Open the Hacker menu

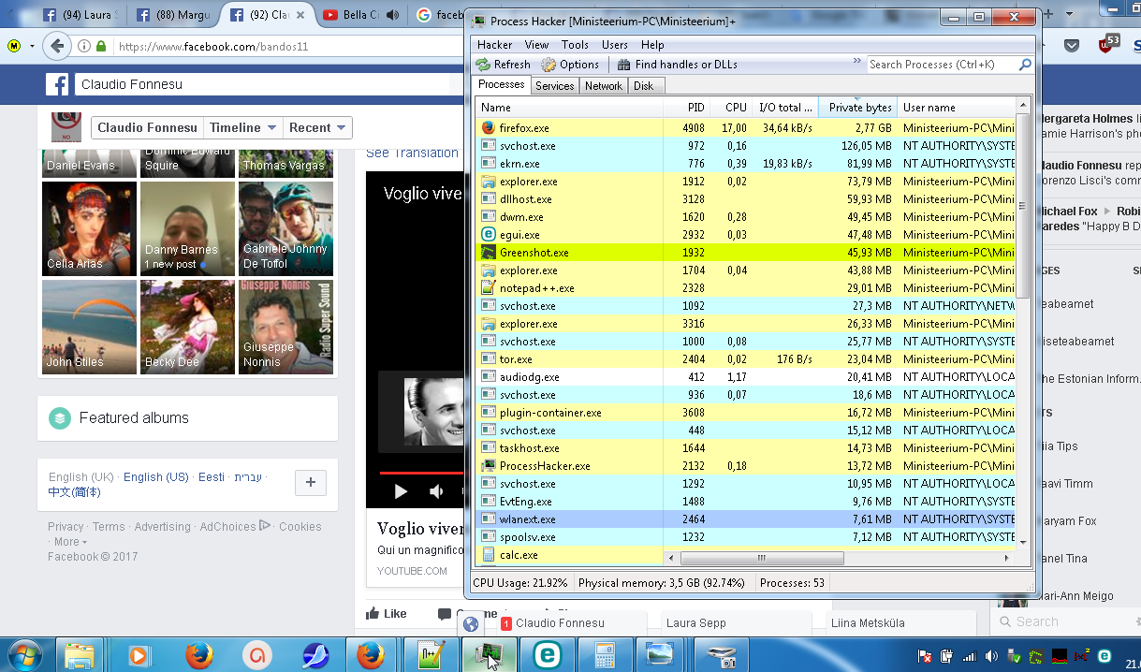tap(495, 45)
